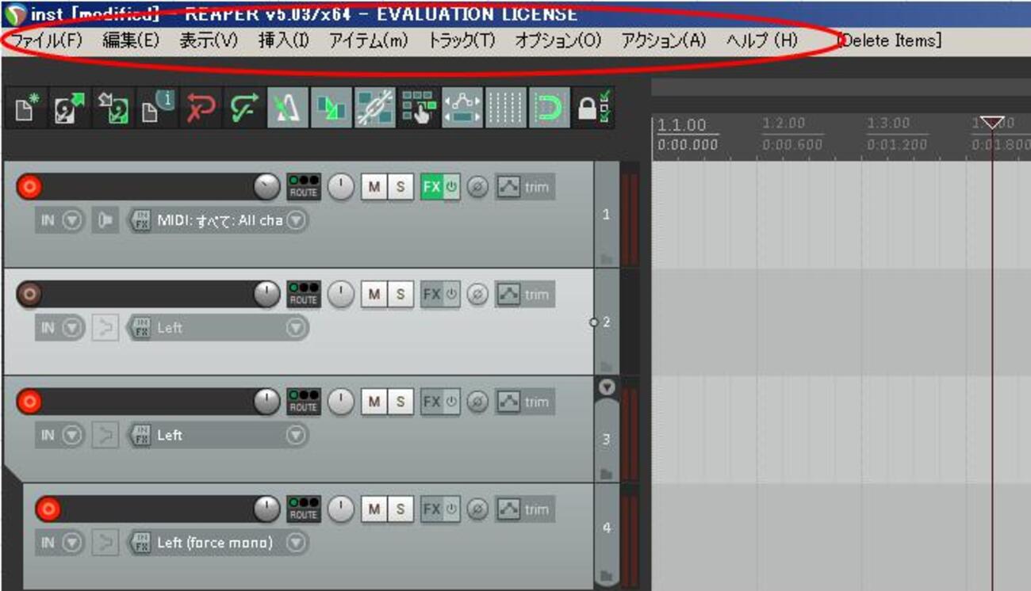This screenshot has height=591, width=1031.
Task: Open project settings from the toolbar
Action: (x=157, y=109)
